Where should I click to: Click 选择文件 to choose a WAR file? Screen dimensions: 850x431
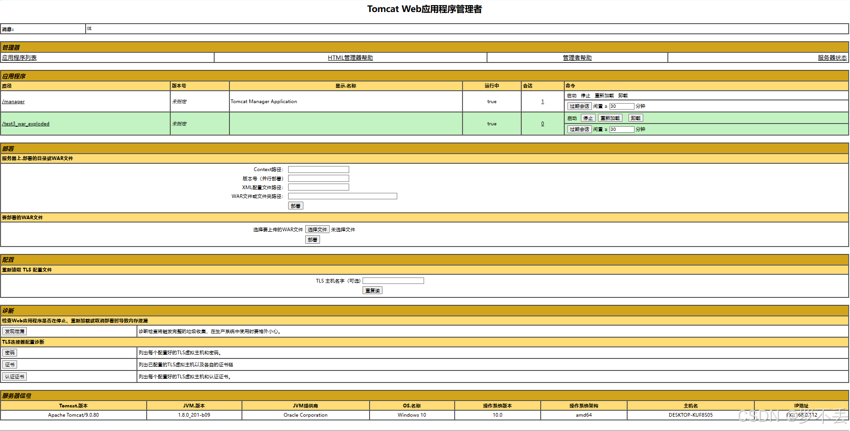[317, 230]
